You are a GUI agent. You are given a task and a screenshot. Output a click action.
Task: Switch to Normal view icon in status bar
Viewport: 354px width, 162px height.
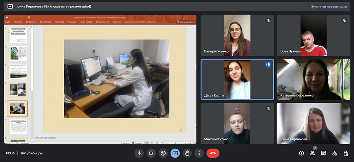click(147, 143)
